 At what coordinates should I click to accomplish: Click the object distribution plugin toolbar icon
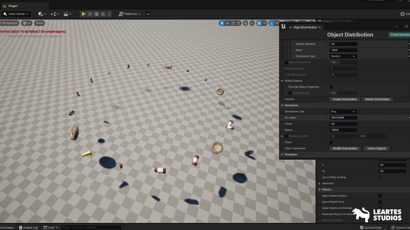pyautogui.click(x=148, y=14)
